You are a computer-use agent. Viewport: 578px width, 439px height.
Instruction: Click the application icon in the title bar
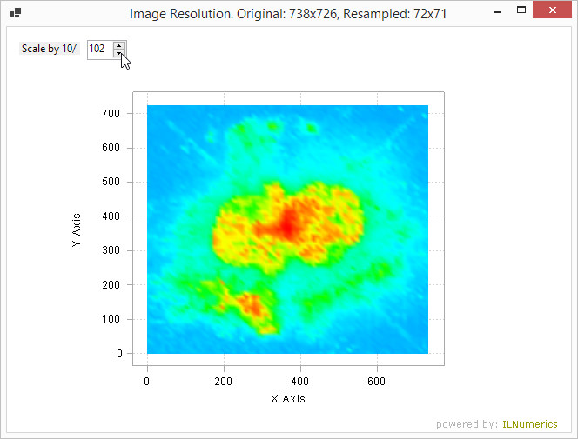[x=15, y=13]
